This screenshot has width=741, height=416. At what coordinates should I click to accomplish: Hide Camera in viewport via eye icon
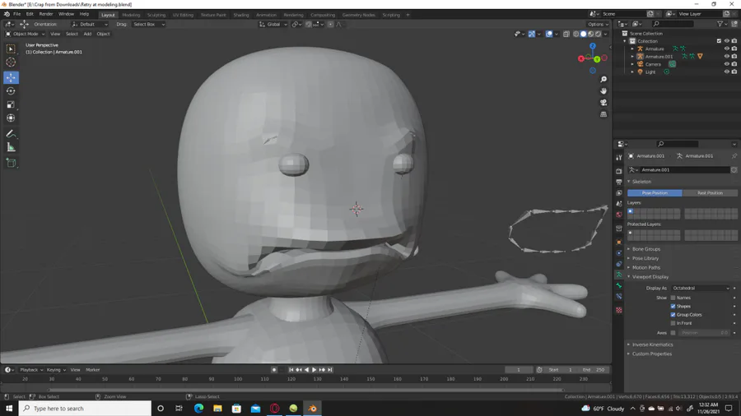tap(726, 64)
